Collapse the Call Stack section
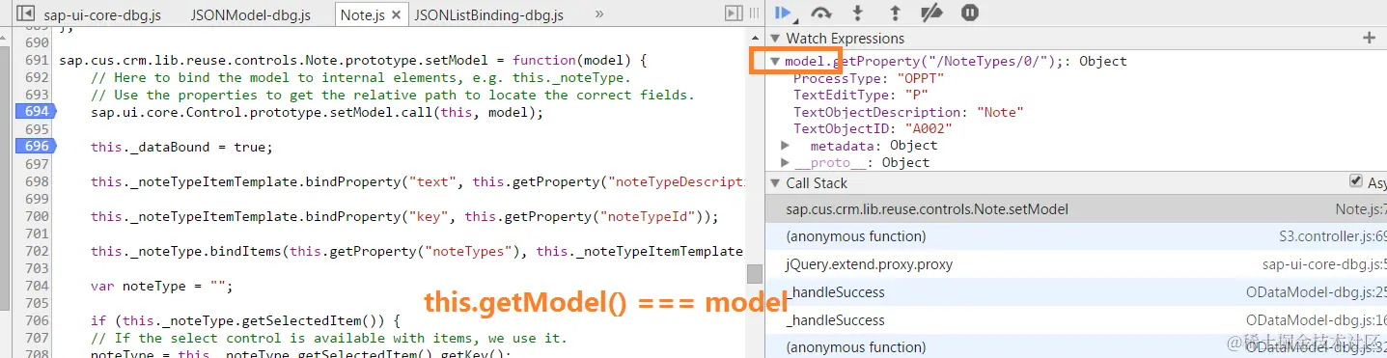This screenshot has width=1387, height=358. pyautogui.click(x=775, y=183)
